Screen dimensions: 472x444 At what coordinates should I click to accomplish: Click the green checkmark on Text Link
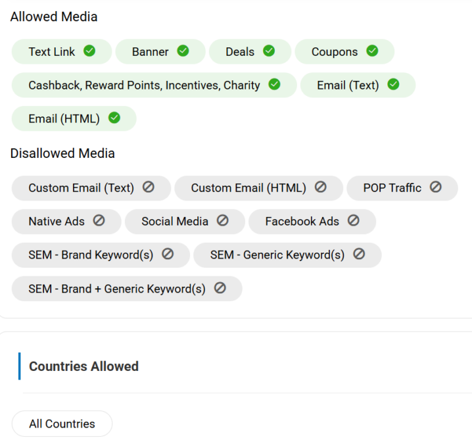pyautogui.click(x=89, y=51)
